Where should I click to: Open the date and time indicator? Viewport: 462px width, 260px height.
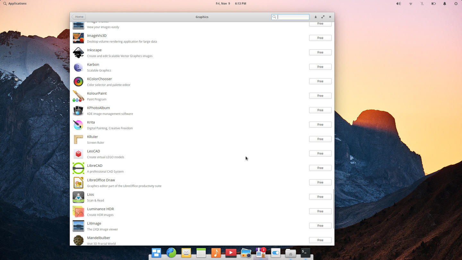(231, 4)
